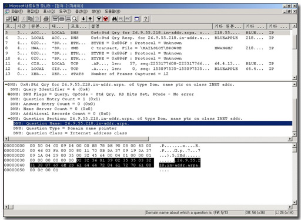Collapse the DNS Question Section node
301x220 pixels.
[x=9, y=119]
